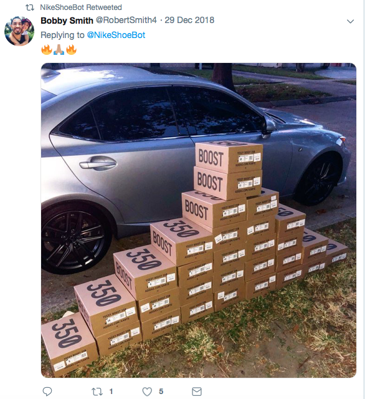Click the retweet count number 1
The height and width of the screenshot is (399, 365).
click(x=111, y=392)
